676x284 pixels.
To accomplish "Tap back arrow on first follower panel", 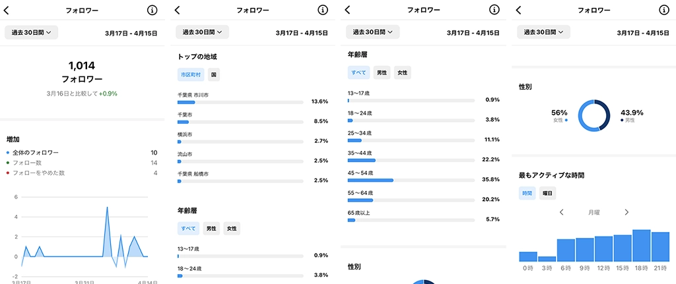I will tap(6, 11).
